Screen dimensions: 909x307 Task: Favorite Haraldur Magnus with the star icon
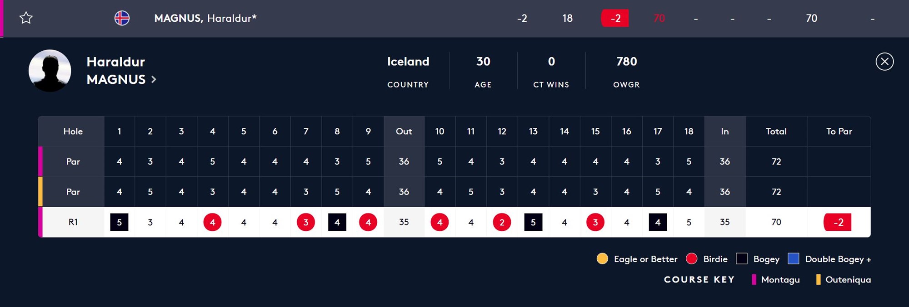[x=26, y=18]
